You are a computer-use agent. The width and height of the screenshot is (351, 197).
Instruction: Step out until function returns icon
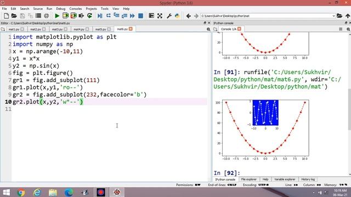click(124, 16)
